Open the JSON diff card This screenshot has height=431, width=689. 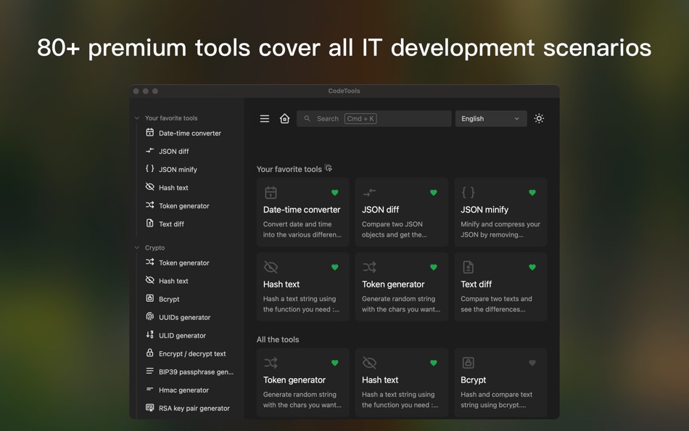402,213
